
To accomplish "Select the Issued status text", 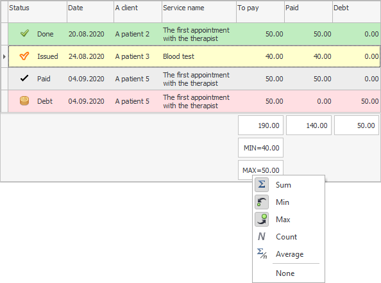I will click(47, 56).
